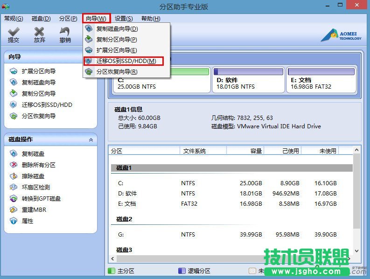Select 复制分区向导(P) icon in dropdown menu
Viewport: 370px width, 279px height.
tap(89, 39)
